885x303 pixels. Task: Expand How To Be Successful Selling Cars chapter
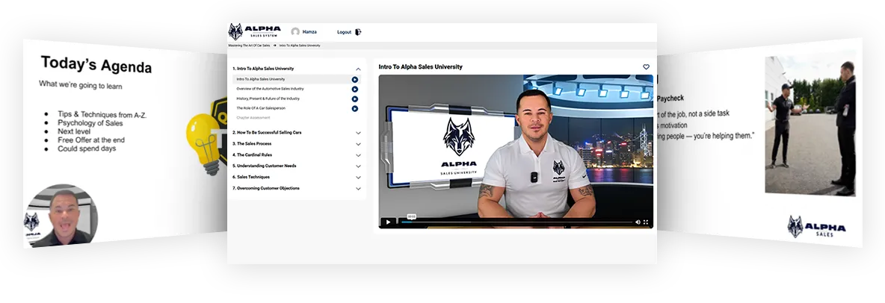358,133
